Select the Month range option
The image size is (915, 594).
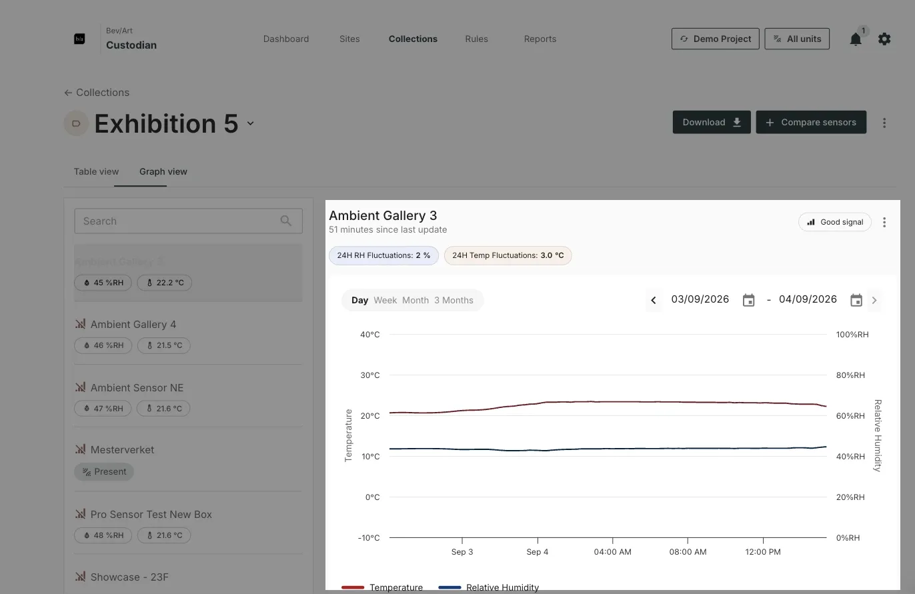(415, 300)
